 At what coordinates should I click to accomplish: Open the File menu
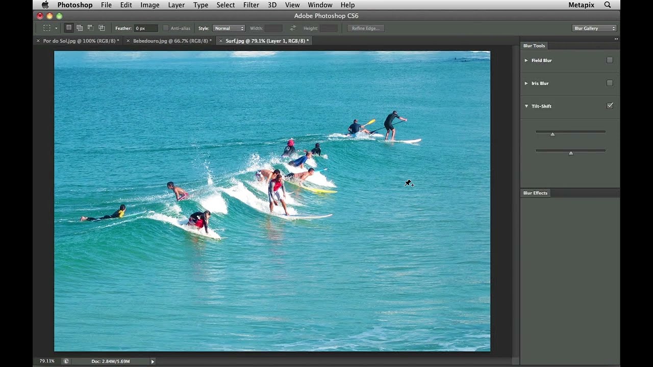(106, 5)
